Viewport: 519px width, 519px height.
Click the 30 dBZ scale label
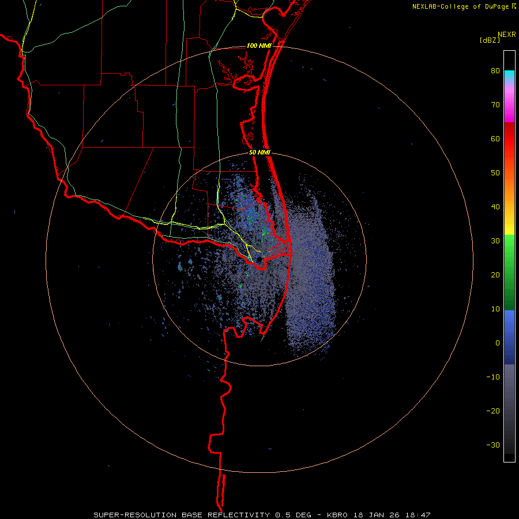(x=495, y=241)
